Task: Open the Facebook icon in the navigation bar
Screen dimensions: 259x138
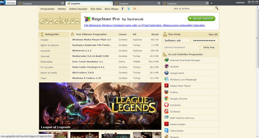Action: click(122, 9)
